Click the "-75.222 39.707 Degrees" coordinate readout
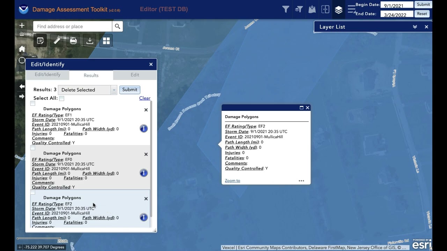The width and height of the screenshot is (447, 251). [x=44, y=247]
